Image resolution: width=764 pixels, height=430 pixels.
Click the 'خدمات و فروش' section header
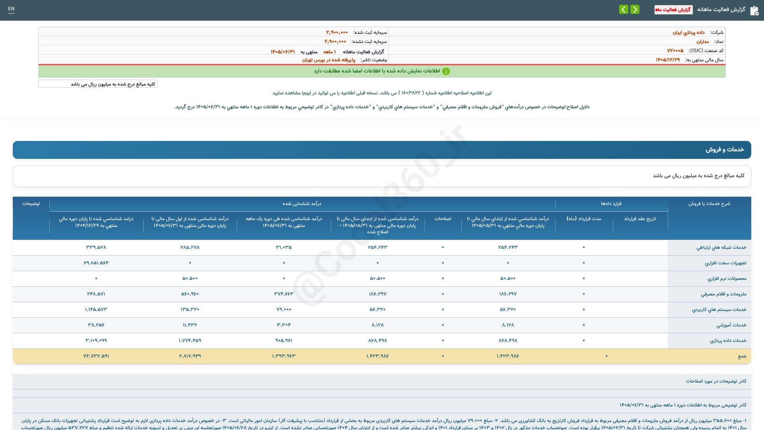pyautogui.click(x=382, y=150)
